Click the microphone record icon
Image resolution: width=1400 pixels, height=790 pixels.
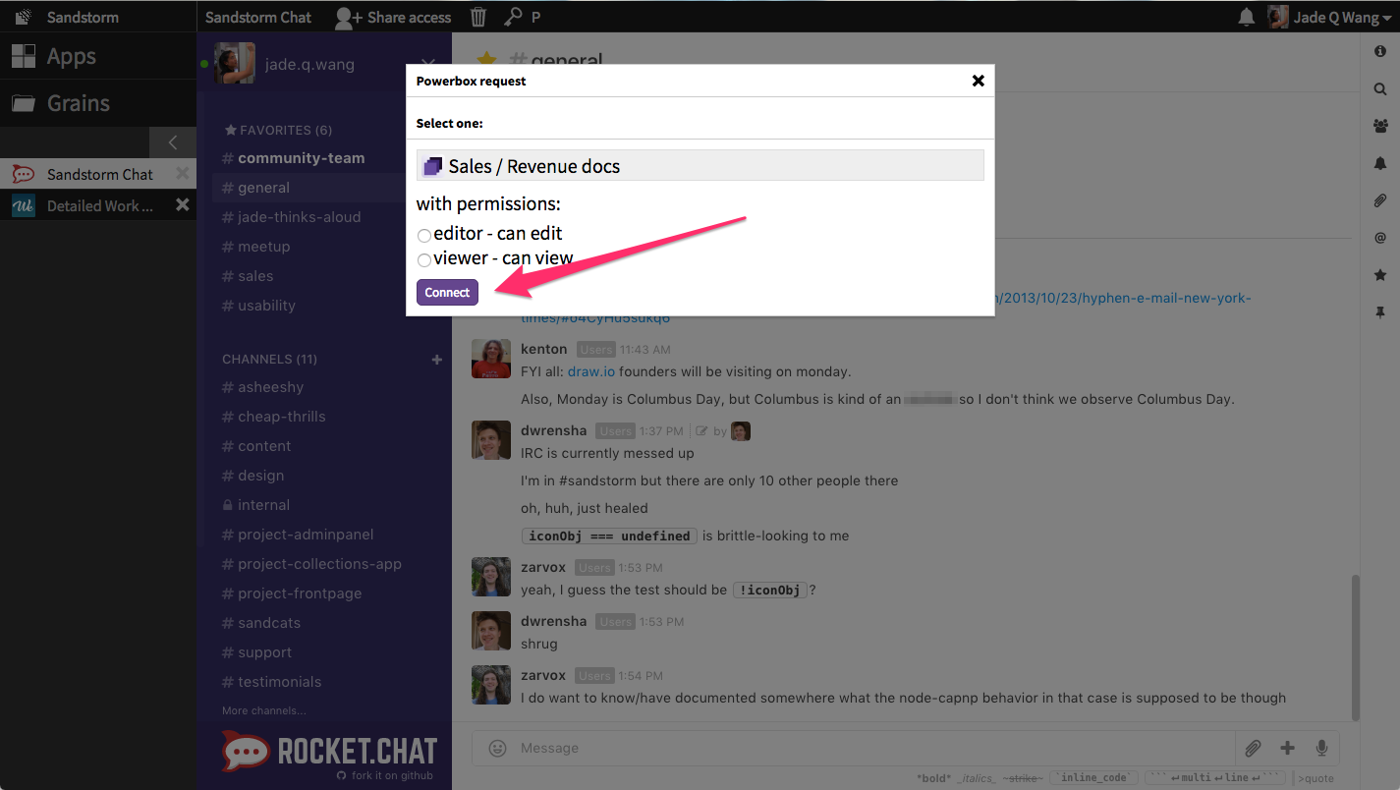pos(1322,749)
